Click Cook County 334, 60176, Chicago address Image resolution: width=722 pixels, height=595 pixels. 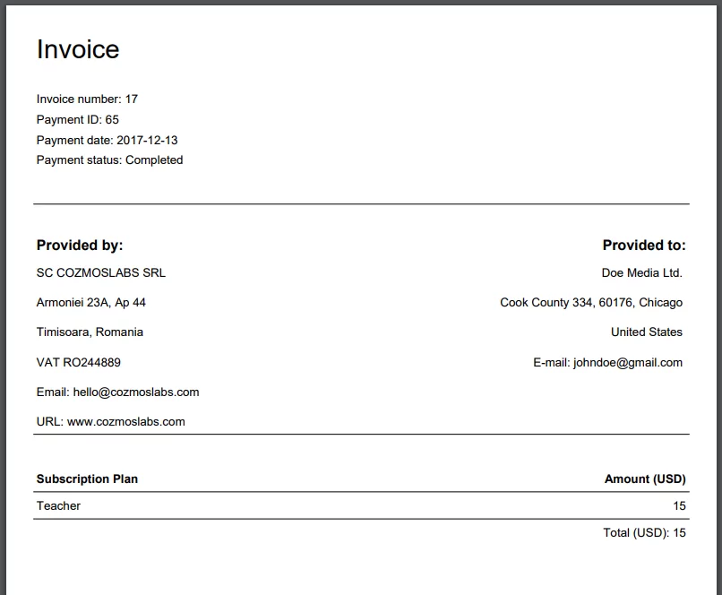(591, 303)
